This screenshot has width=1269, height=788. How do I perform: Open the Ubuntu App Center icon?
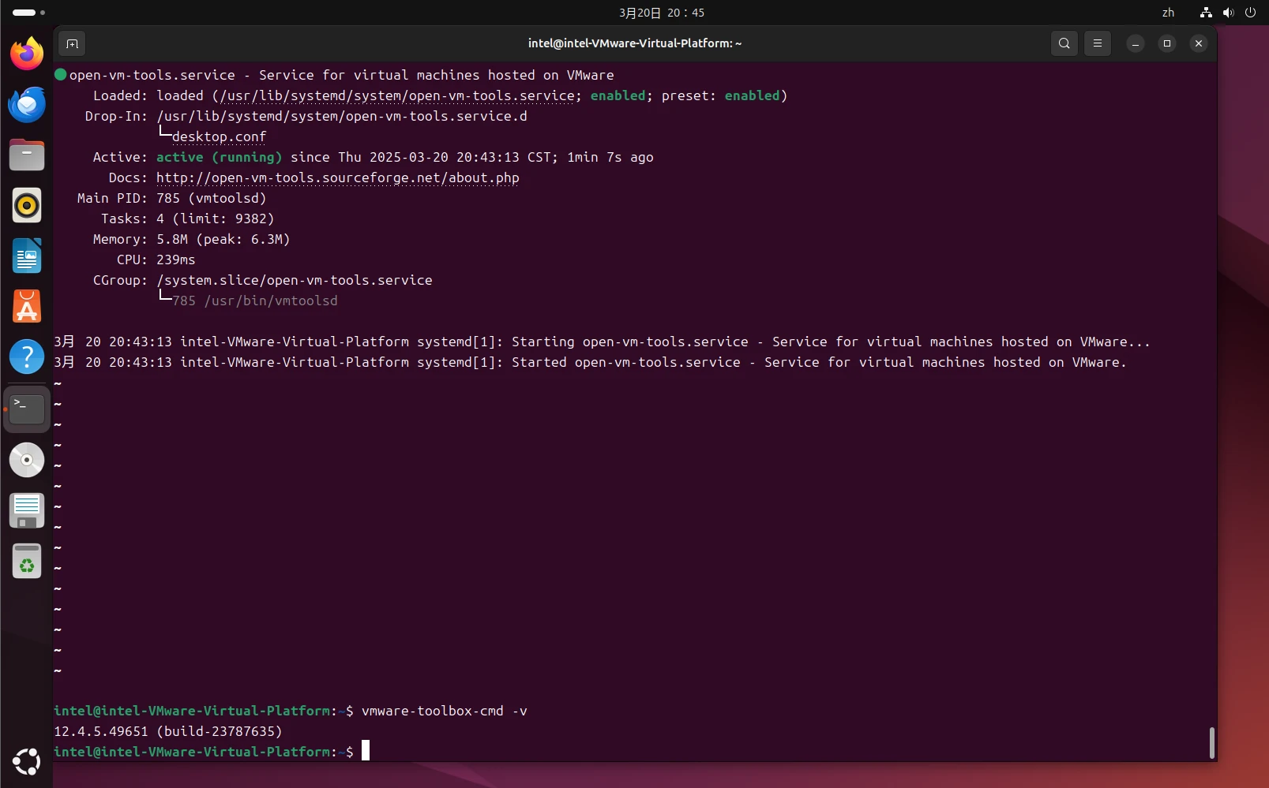[27, 306]
